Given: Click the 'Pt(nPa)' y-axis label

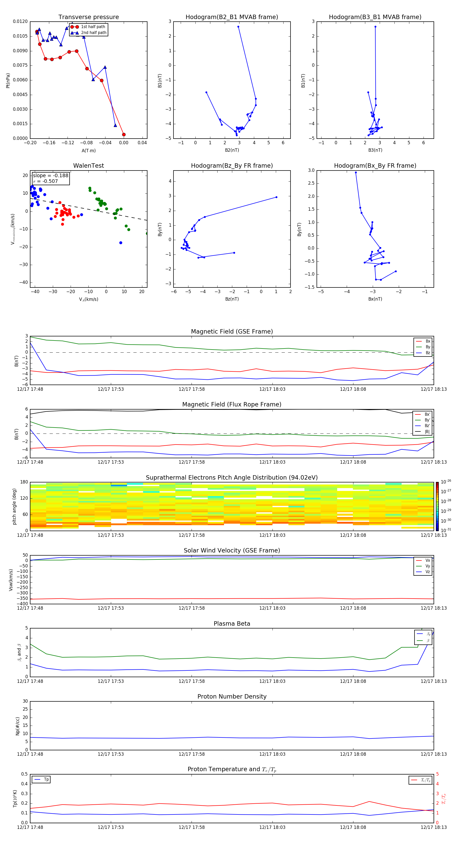Looking at the screenshot, I should click(8, 80).
